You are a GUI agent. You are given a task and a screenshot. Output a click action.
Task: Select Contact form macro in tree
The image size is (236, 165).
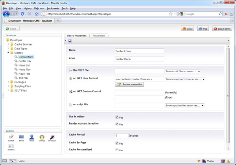(26, 57)
